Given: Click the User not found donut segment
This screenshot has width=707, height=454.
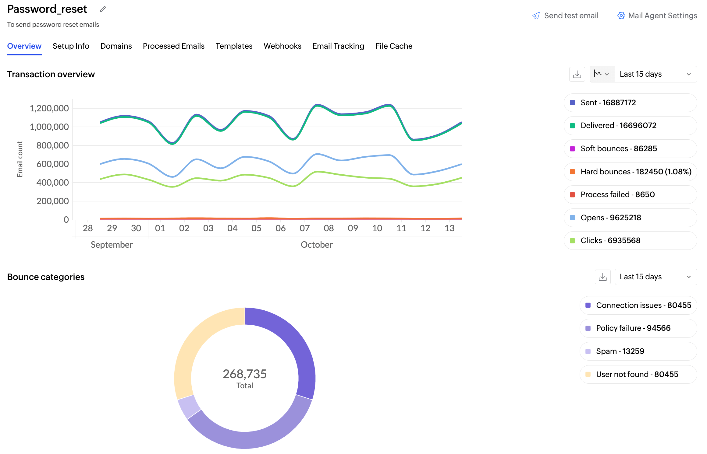Looking at the screenshot, I should pos(195,341).
